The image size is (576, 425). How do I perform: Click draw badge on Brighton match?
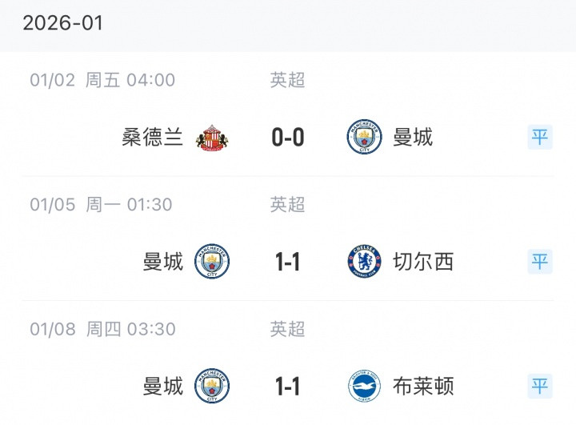(540, 387)
